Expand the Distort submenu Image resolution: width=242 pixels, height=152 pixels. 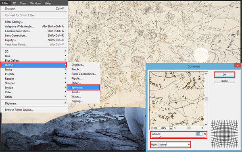pyautogui.click(x=33, y=65)
